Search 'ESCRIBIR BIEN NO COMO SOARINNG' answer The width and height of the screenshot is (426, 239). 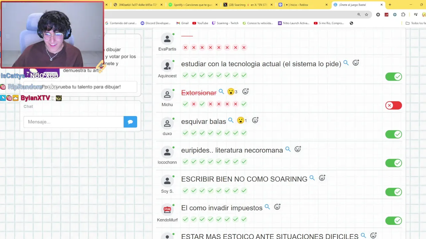pos(312,178)
